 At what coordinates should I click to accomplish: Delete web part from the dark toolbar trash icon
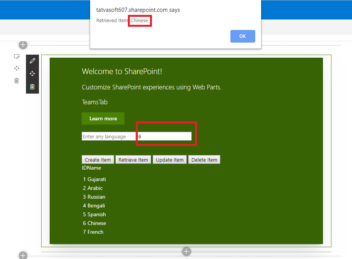point(32,87)
